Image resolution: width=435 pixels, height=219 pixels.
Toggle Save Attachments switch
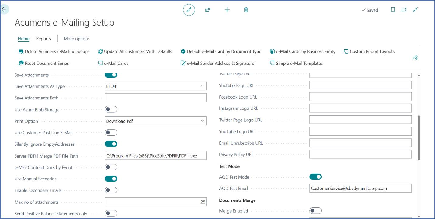click(x=111, y=75)
